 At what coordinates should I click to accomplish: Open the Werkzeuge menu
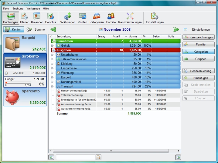[33, 8]
